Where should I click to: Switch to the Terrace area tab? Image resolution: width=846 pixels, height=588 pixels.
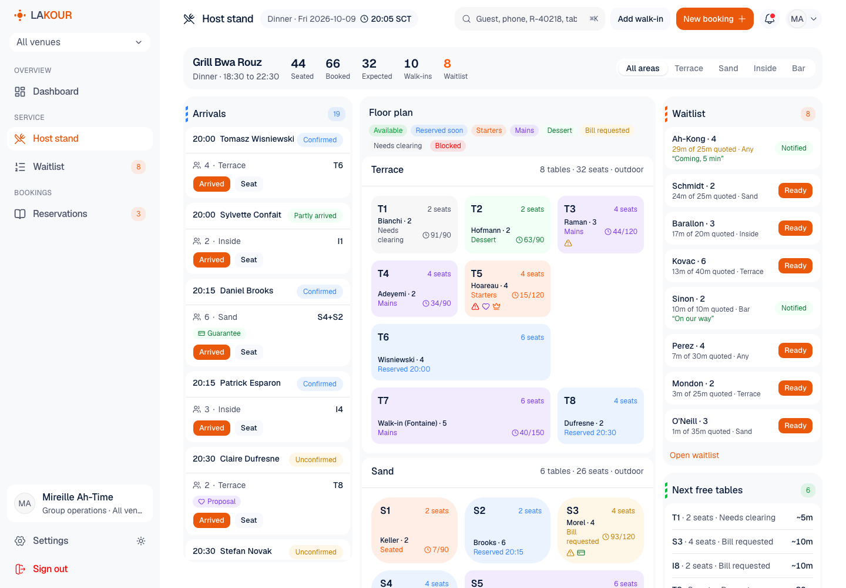[689, 68]
